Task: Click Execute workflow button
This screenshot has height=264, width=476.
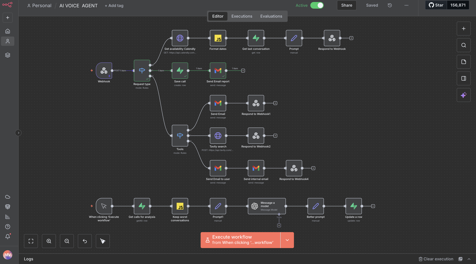Action: (x=240, y=240)
